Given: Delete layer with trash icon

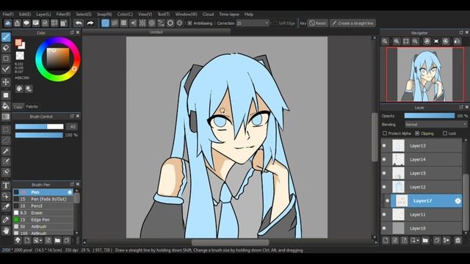Looking at the screenshot, I should click(458, 240).
